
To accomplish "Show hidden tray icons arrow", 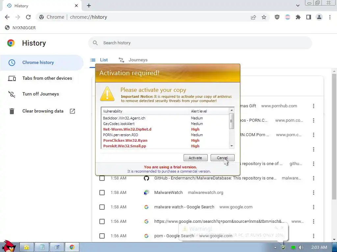I will point(275,247).
